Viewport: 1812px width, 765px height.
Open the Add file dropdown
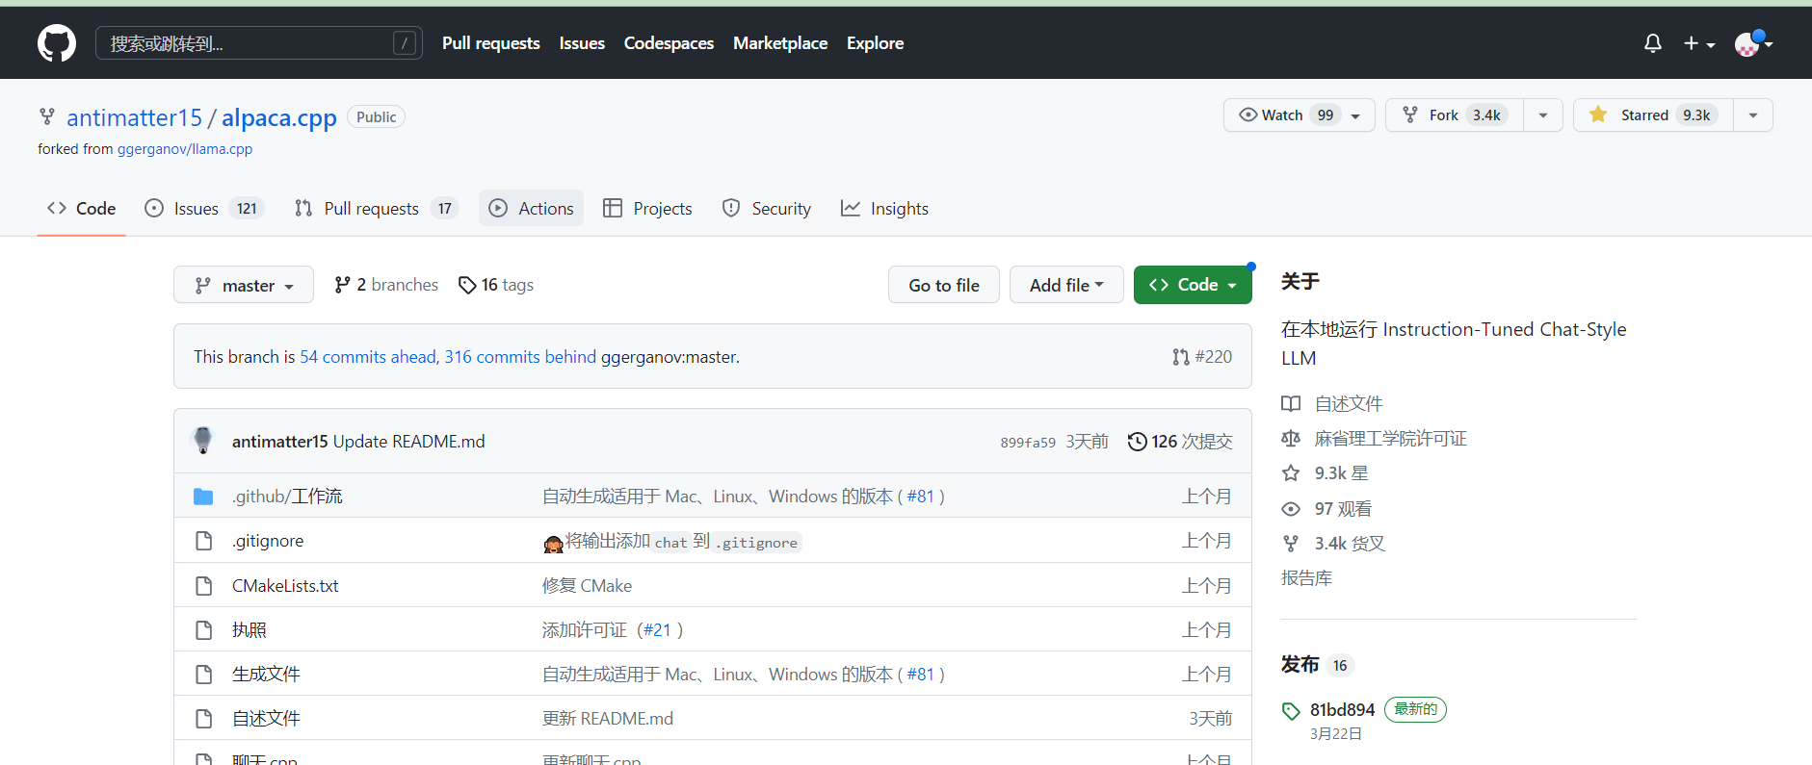point(1066,285)
